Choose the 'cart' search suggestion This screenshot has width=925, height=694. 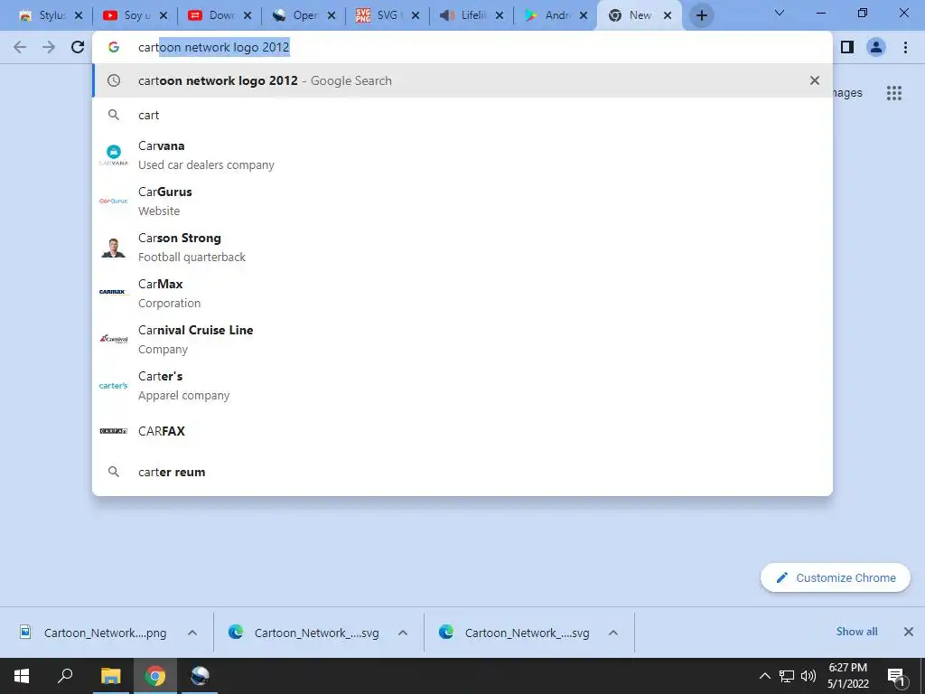462,115
